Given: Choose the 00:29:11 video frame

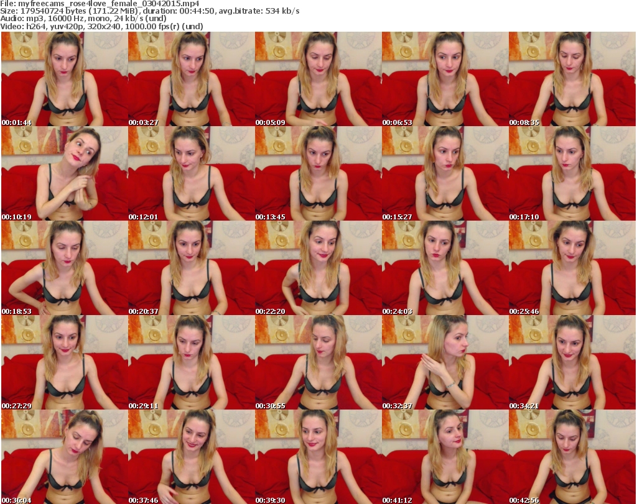Looking at the screenshot, I should 192,363.
